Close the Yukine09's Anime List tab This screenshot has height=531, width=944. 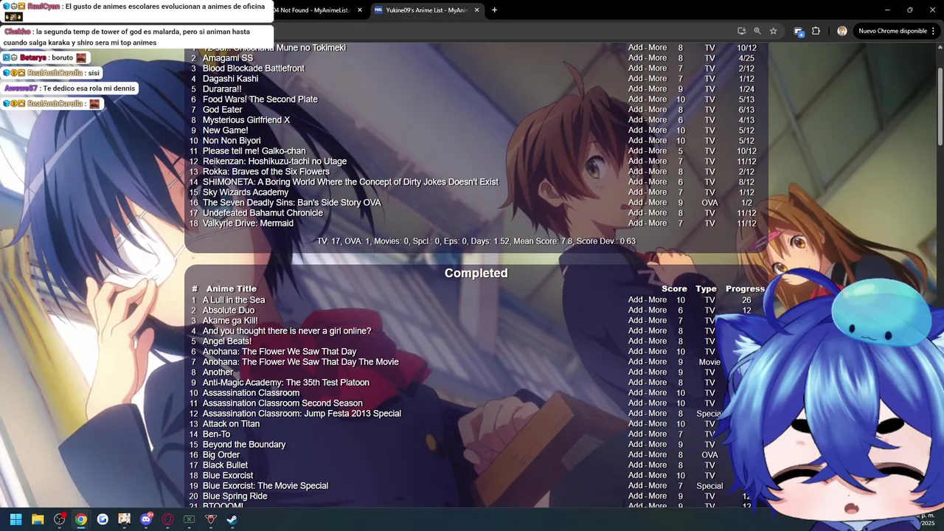point(475,10)
